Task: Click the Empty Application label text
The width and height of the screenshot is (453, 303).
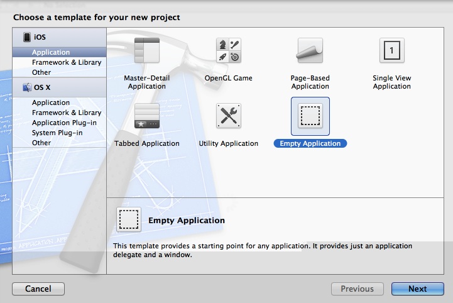Action: click(310, 144)
